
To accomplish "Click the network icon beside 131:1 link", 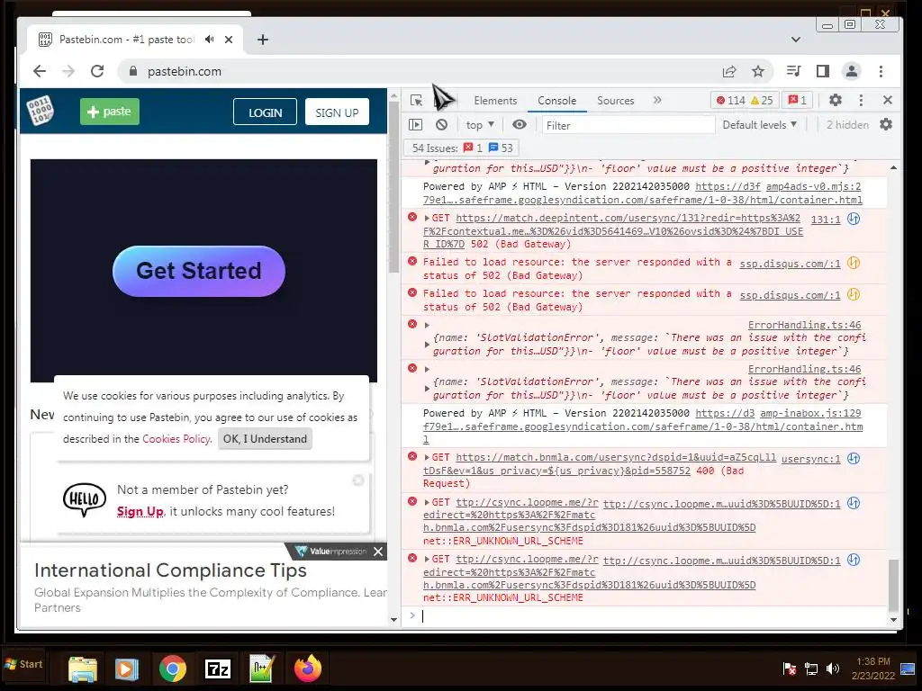I will [854, 220].
